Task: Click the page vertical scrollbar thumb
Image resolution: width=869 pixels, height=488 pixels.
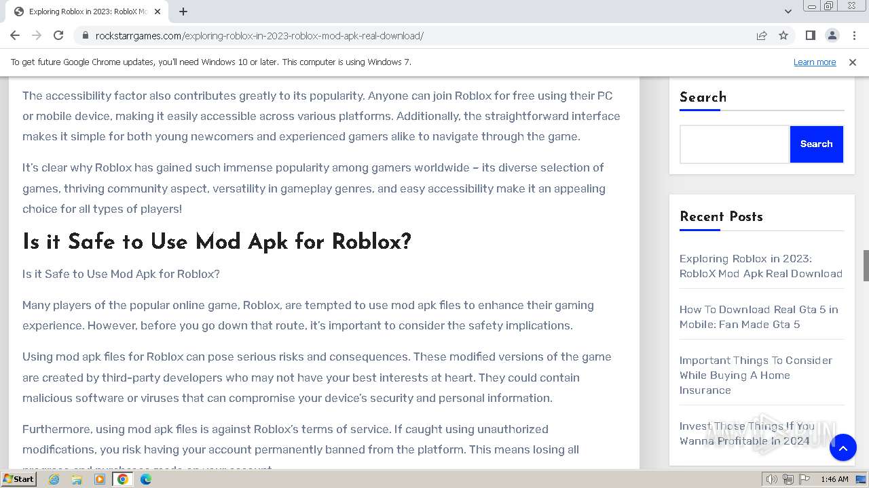Action: (x=866, y=265)
